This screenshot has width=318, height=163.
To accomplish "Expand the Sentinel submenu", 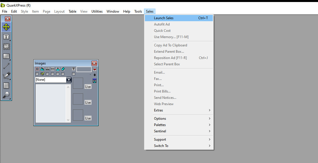I will click(x=179, y=131).
